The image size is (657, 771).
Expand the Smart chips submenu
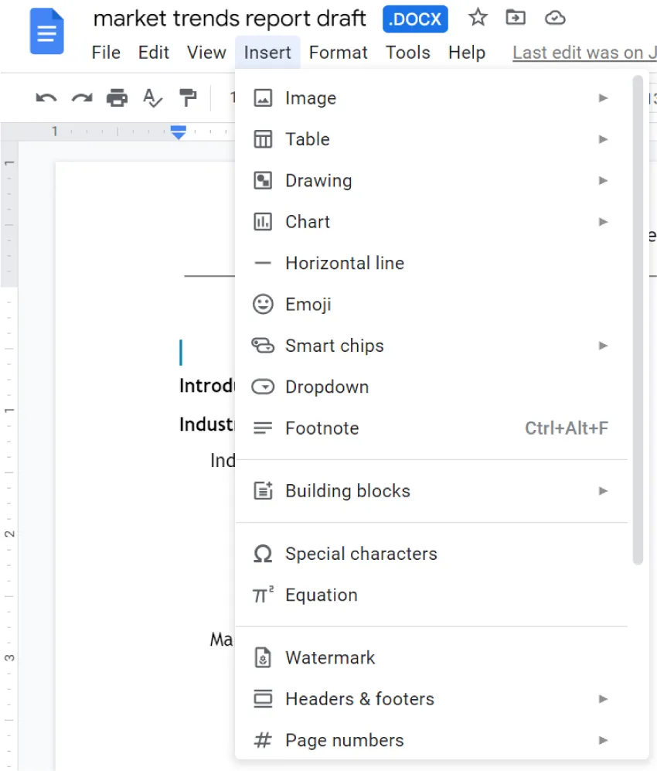[334, 346]
